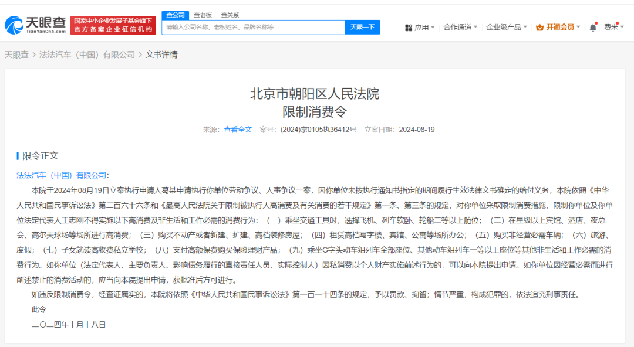Expand the 开通会员 membership dropdown
The image size is (634, 347).
tap(578, 27)
